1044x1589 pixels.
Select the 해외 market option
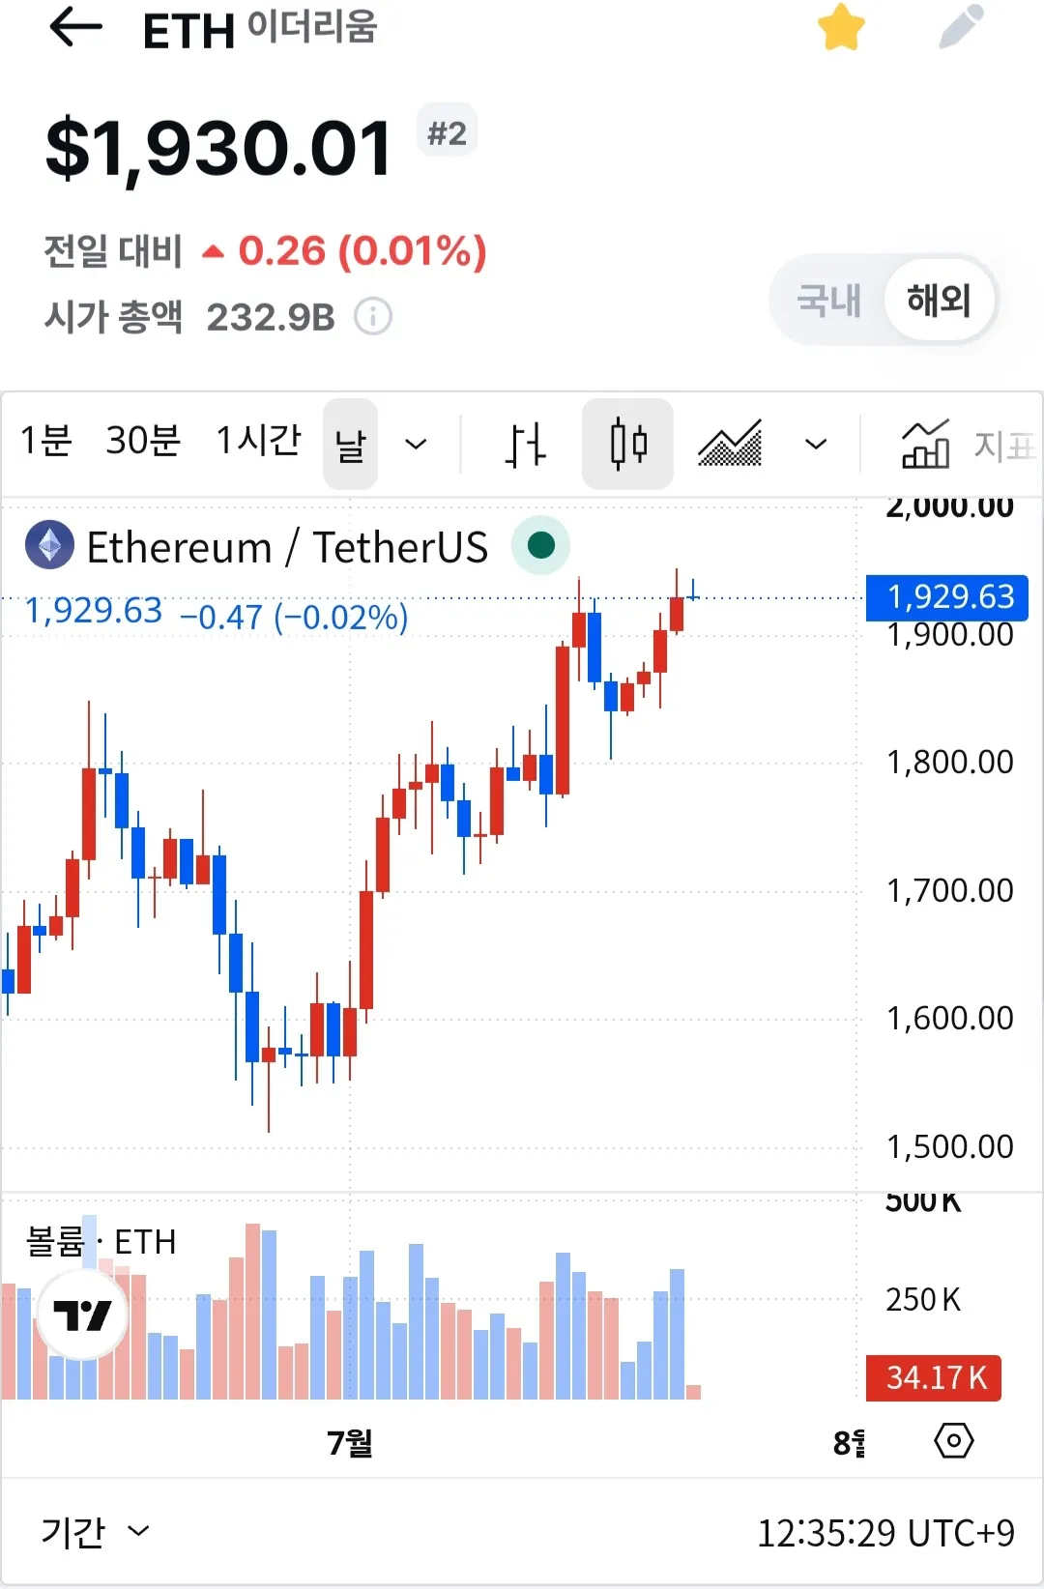click(x=939, y=301)
